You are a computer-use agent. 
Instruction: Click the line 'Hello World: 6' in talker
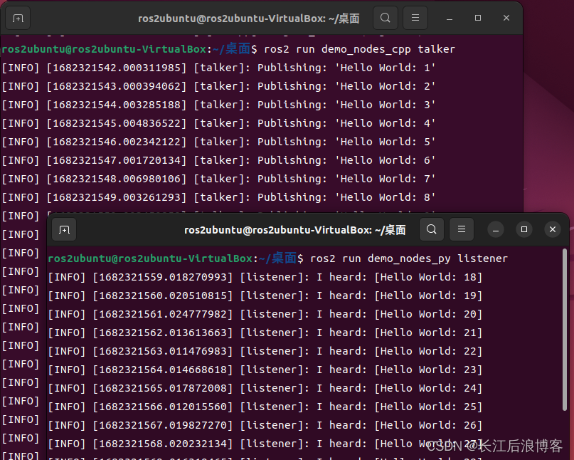click(218, 160)
